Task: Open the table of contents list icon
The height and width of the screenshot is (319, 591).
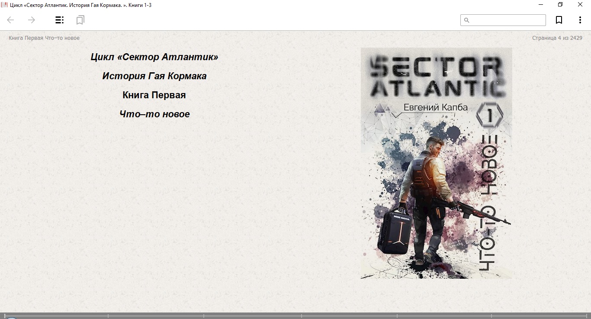Action: pyautogui.click(x=59, y=20)
